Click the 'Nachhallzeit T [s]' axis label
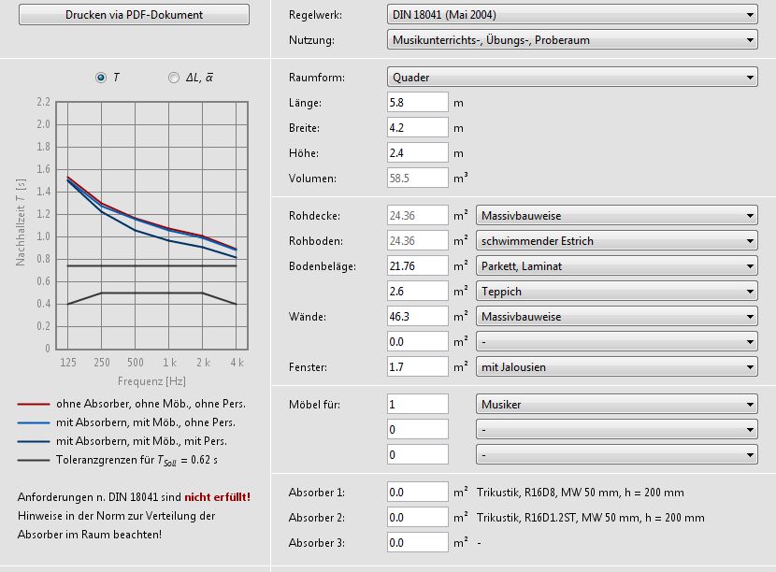The height and width of the screenshot is (572, 776). 21,222
